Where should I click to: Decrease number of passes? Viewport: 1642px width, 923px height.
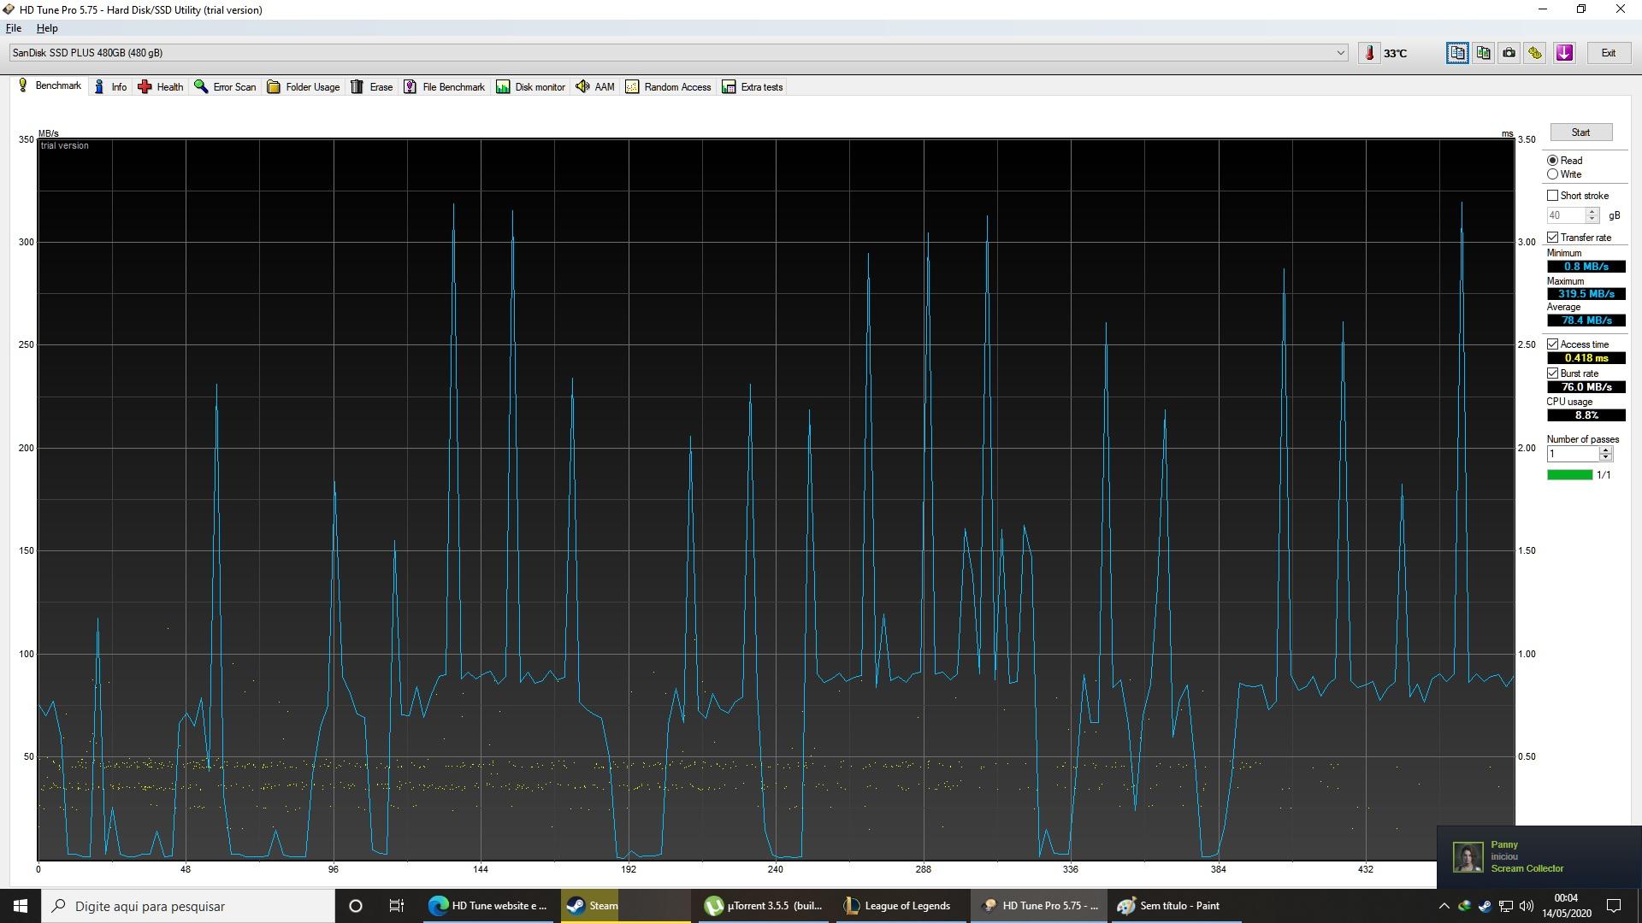pyautogui.click(x=1605, y=457)
